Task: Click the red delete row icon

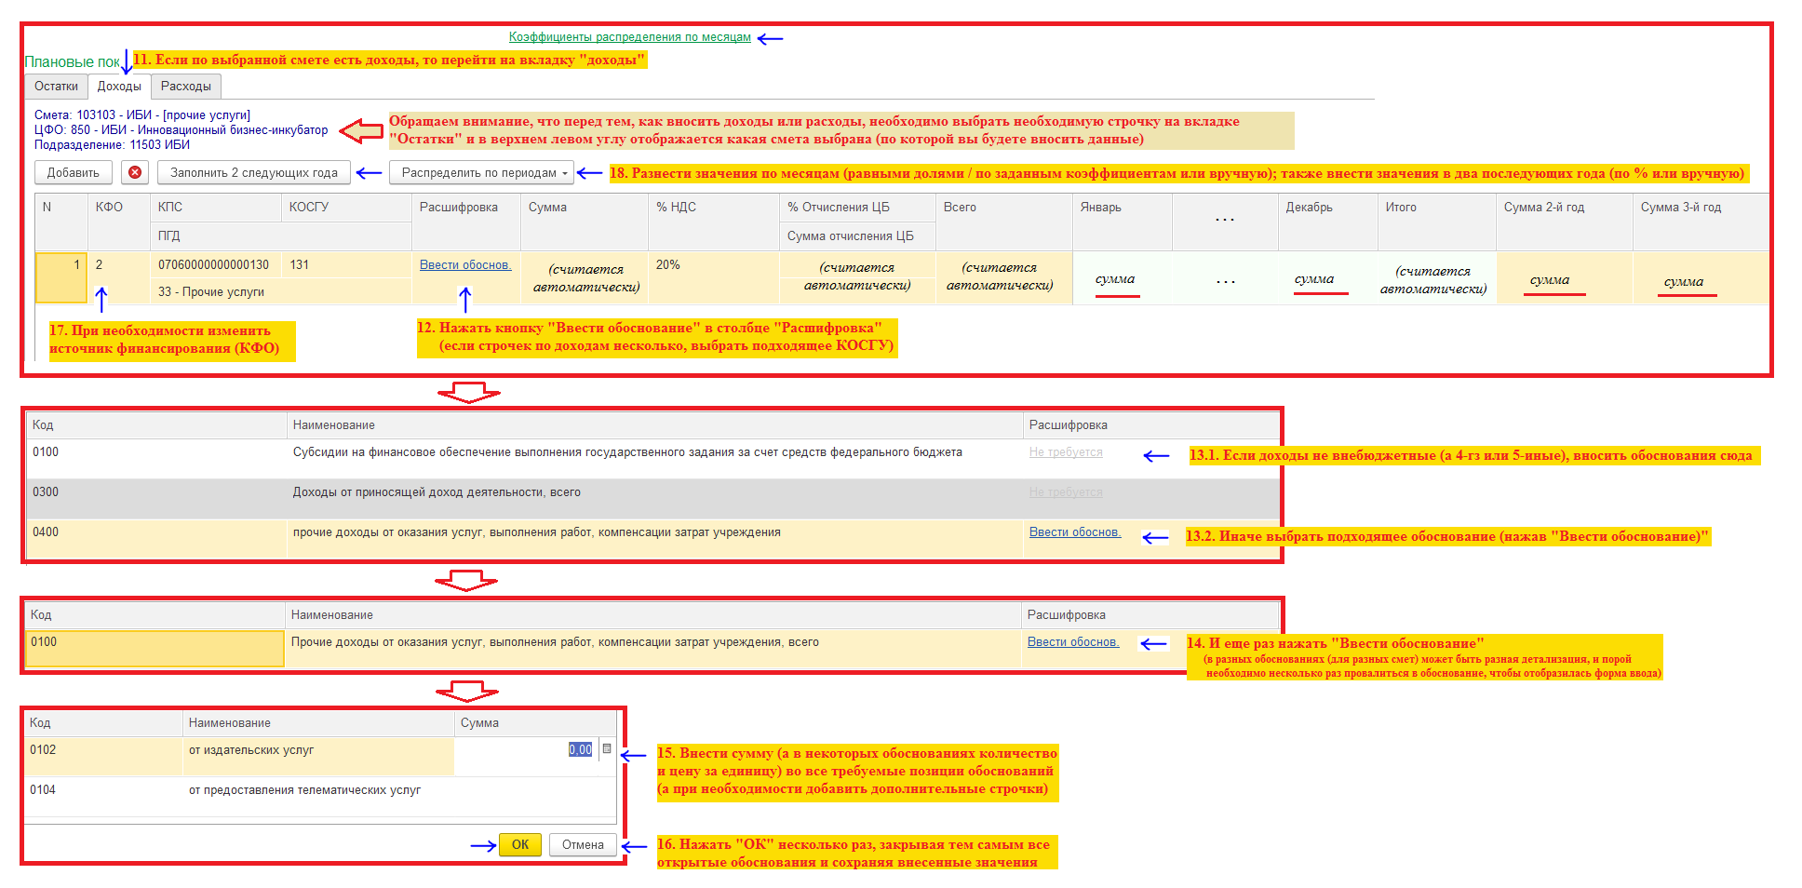Action: tap(135, 172)
